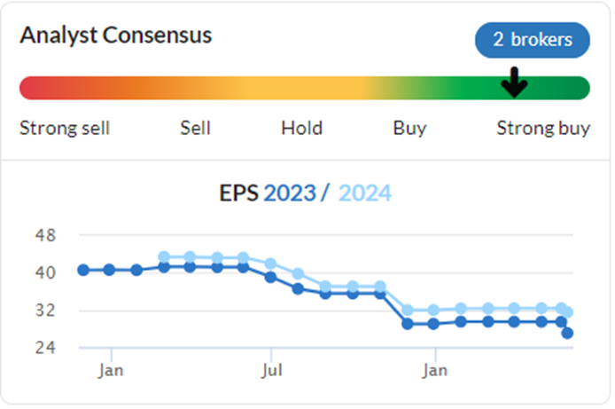Image resolution: width=615 pixels, height=409 pixels.
Task: Click the first light blue 2024 data point
Action: point(164,257)
